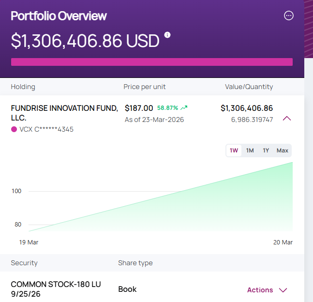Click the holding value $1,306,406.86 in row
Screen dimensions: 313x302
[247, 108]
